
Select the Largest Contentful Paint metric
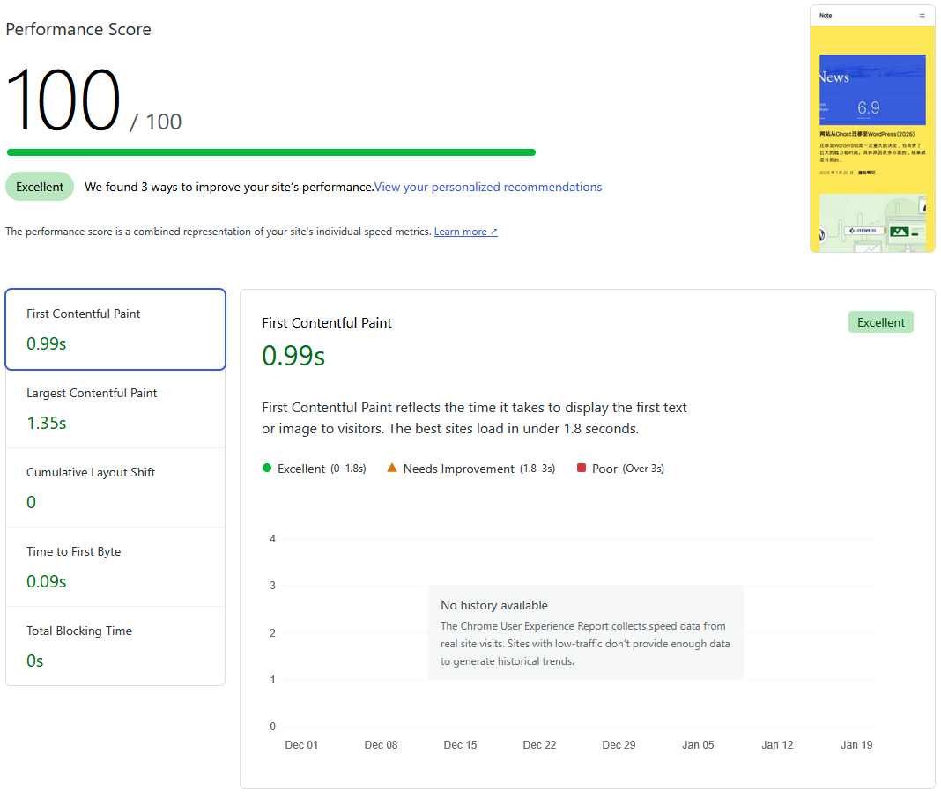click(x=115, y=409)
